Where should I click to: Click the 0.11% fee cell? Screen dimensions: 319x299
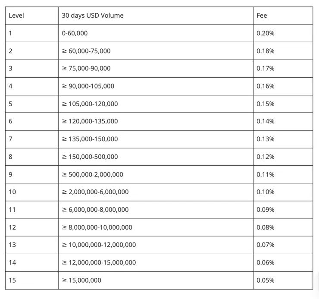[265, 174]
